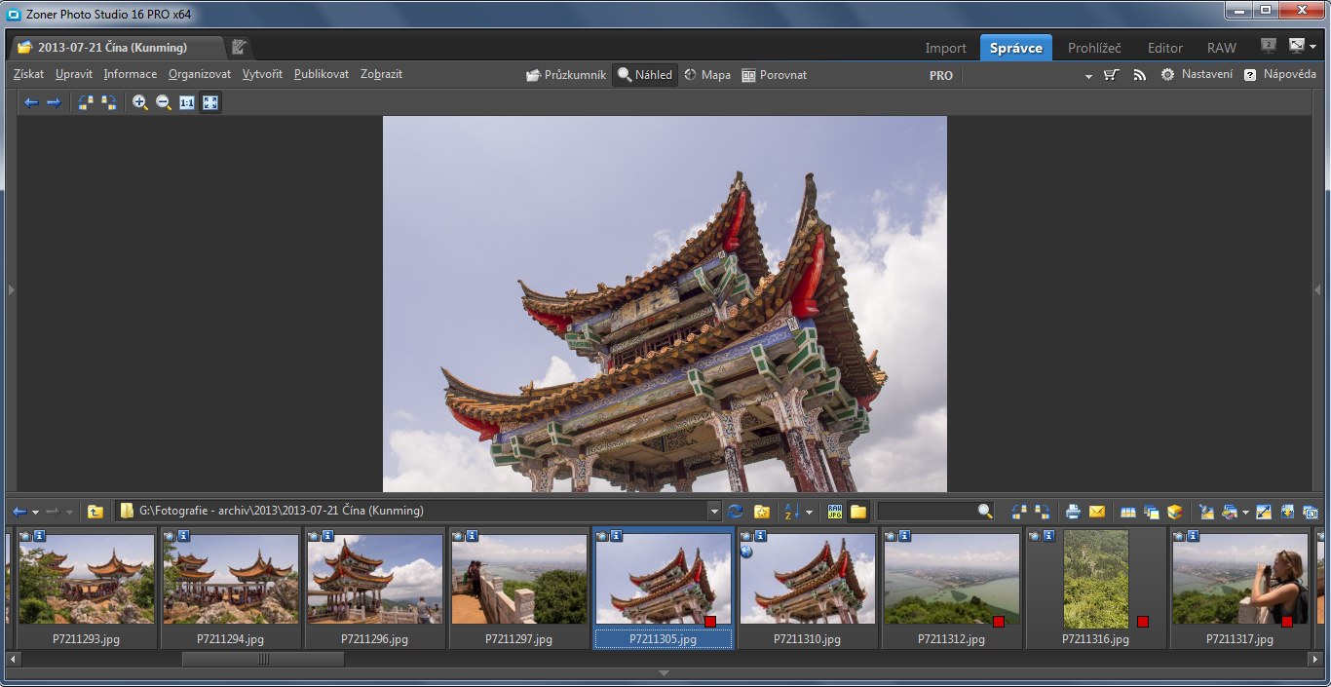Zoom out of the preview image
This screenshot has width=1331, height=687.
click(164, 102)
